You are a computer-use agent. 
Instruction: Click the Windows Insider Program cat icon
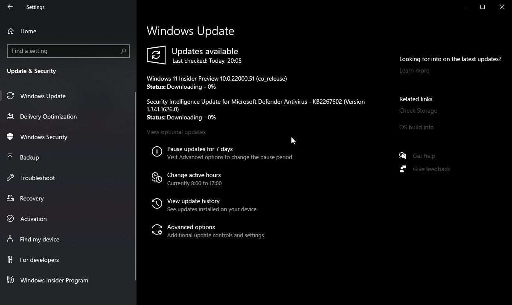(11, 280)
